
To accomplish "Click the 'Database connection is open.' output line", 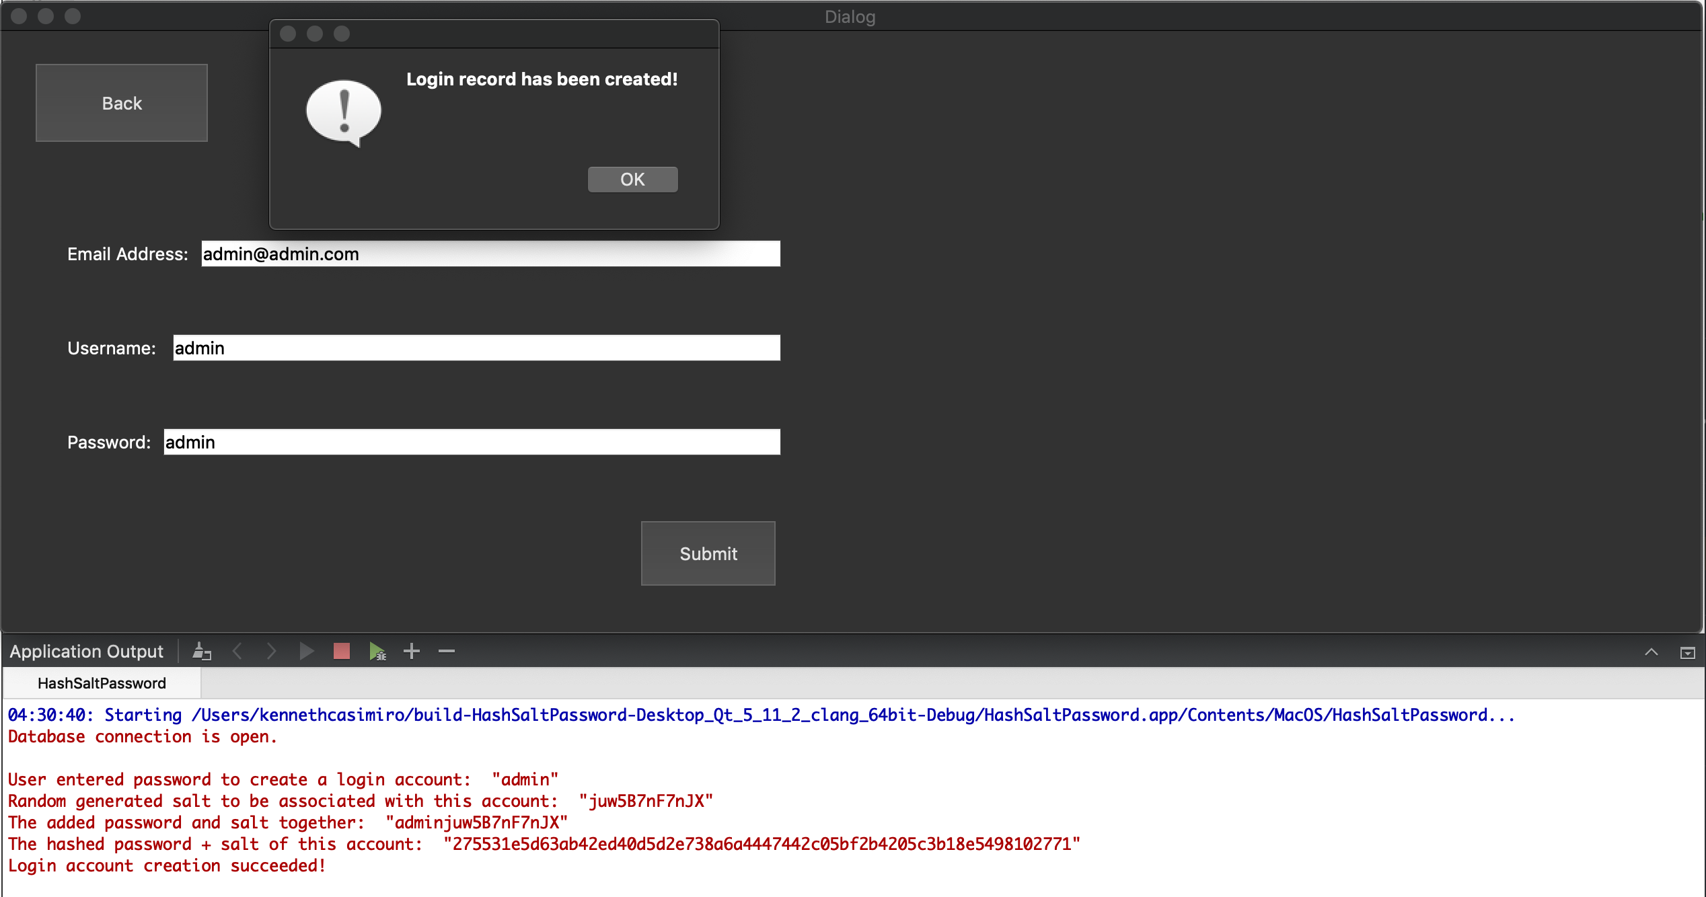I will (x=143, y=736).
